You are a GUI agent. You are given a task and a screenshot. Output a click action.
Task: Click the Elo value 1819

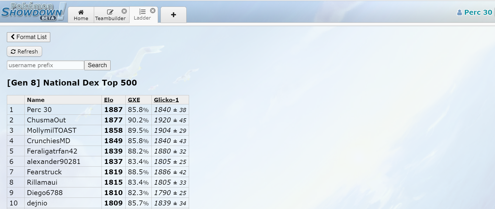[113, 172]
